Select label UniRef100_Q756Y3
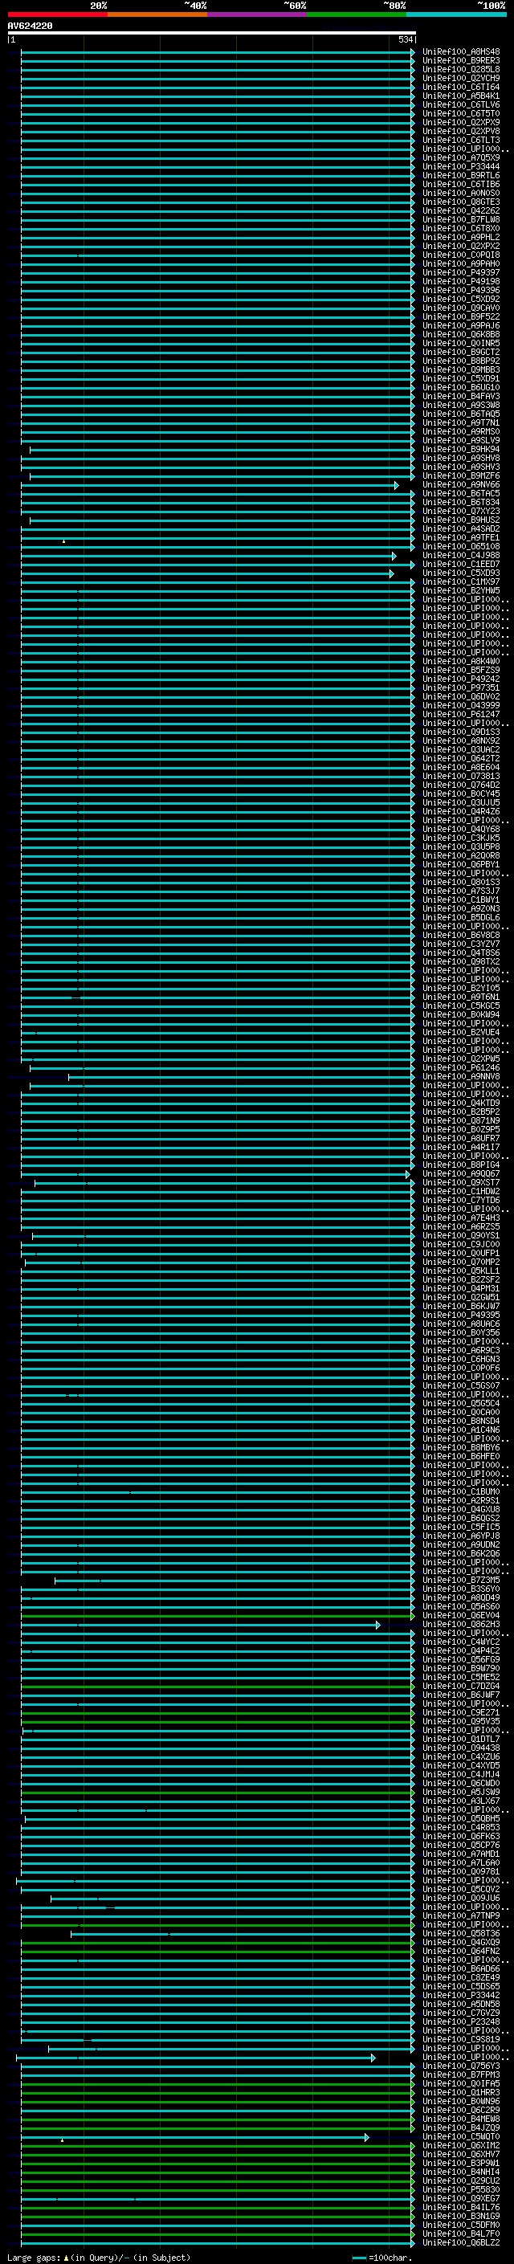 [461, 2066]
